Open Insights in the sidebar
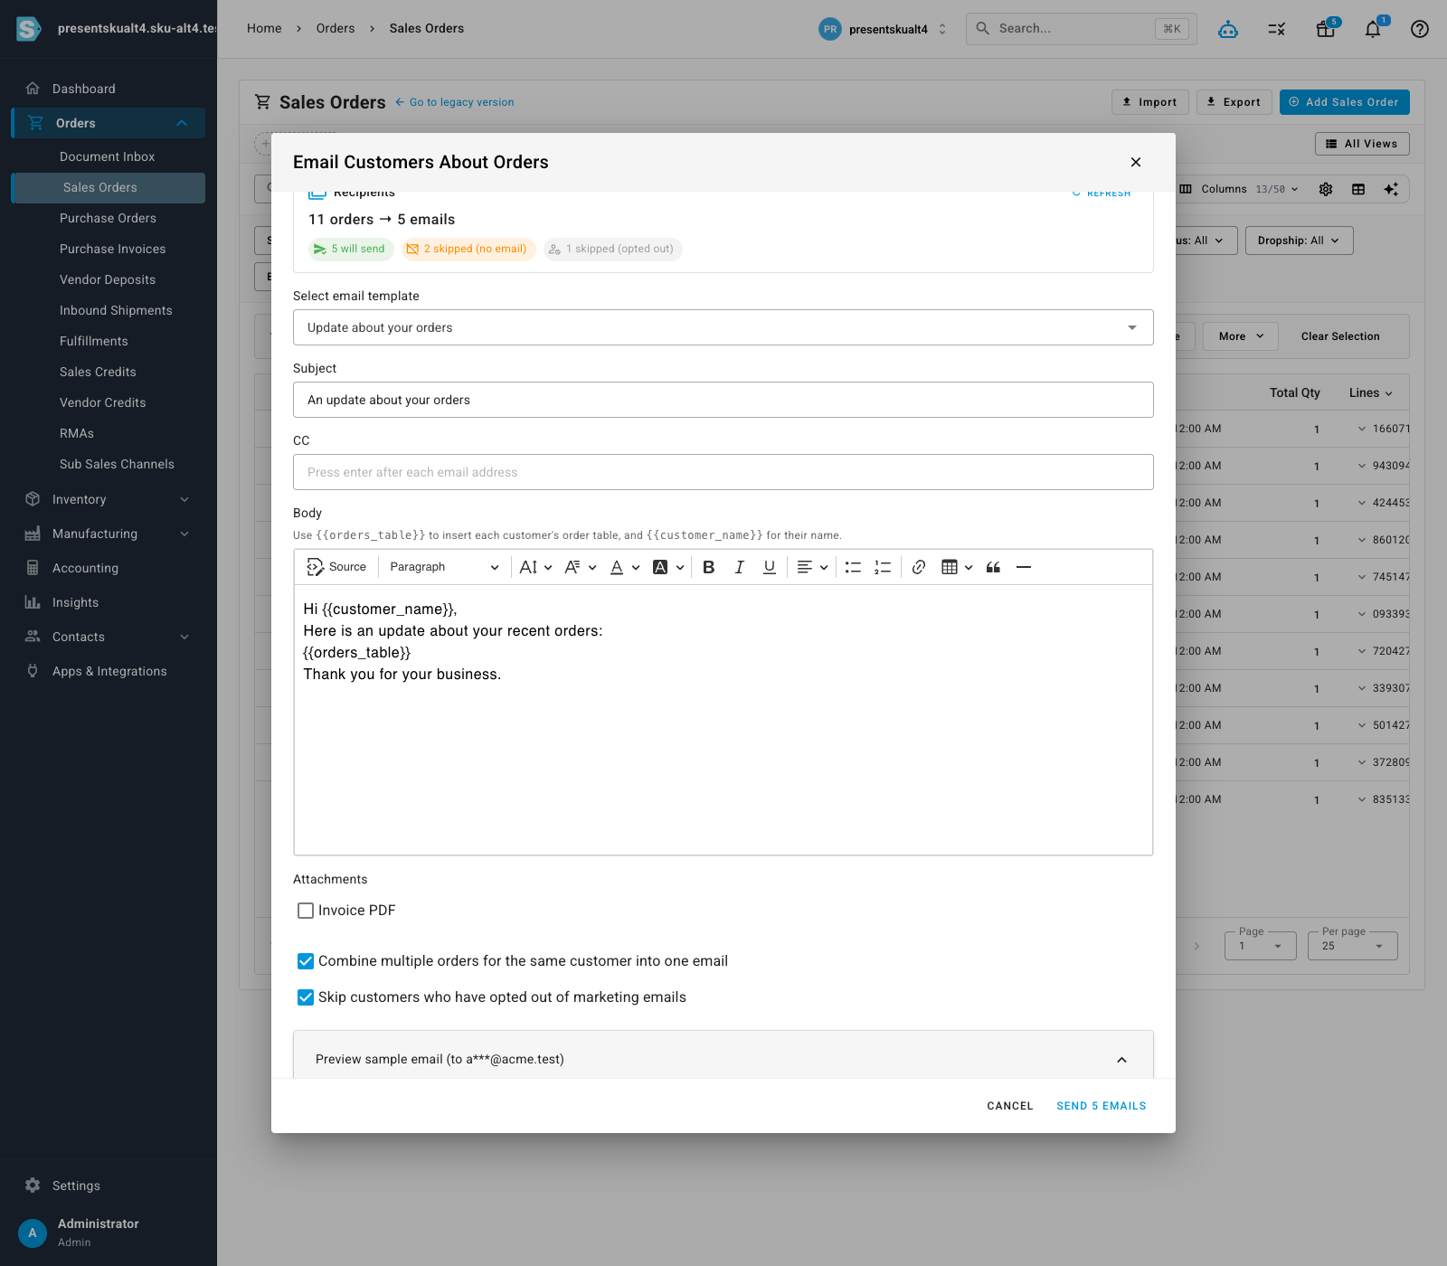Screen dimensions: 1447x1266 point(109,602)
